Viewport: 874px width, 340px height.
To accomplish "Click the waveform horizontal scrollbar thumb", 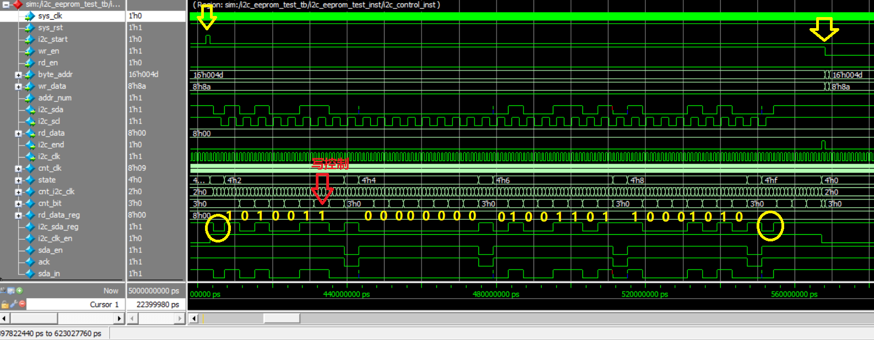I will coord(282,318).
